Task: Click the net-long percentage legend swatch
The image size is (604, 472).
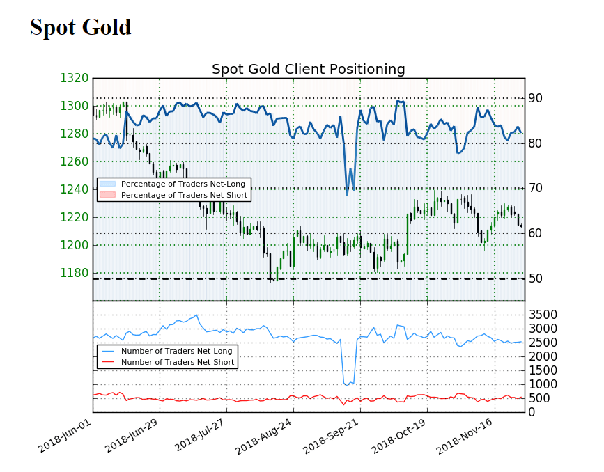Action: pyautogui.click(x=107, y=184)
